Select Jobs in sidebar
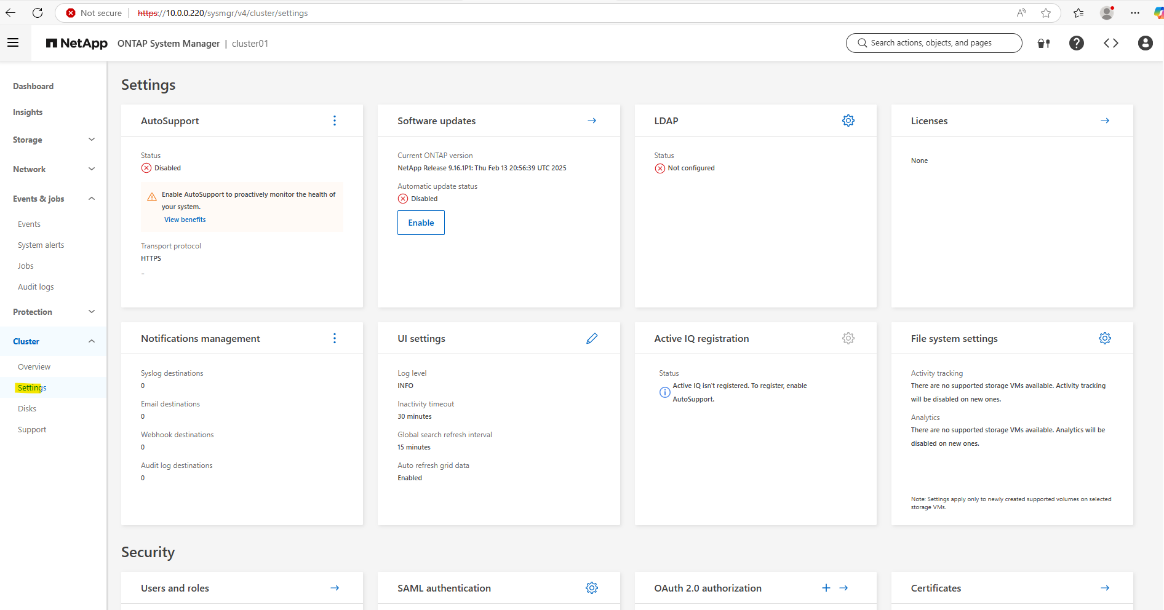1164x610 pixels. click(25, 266)
